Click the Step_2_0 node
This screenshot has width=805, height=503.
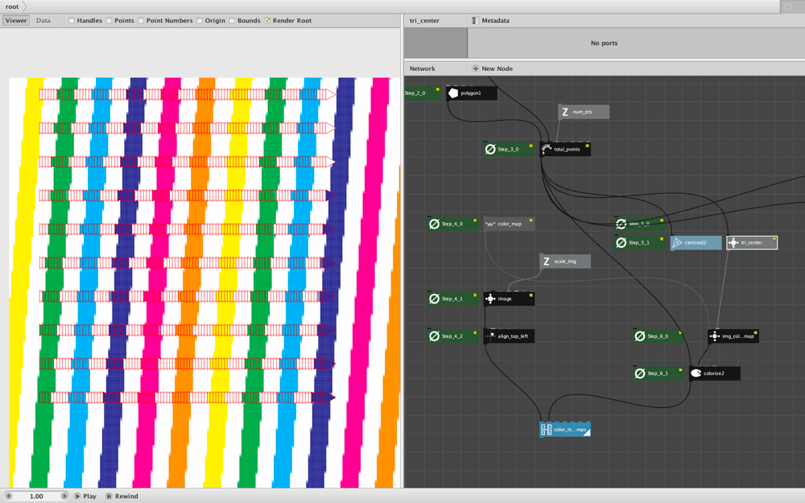(x=423, y=93)
